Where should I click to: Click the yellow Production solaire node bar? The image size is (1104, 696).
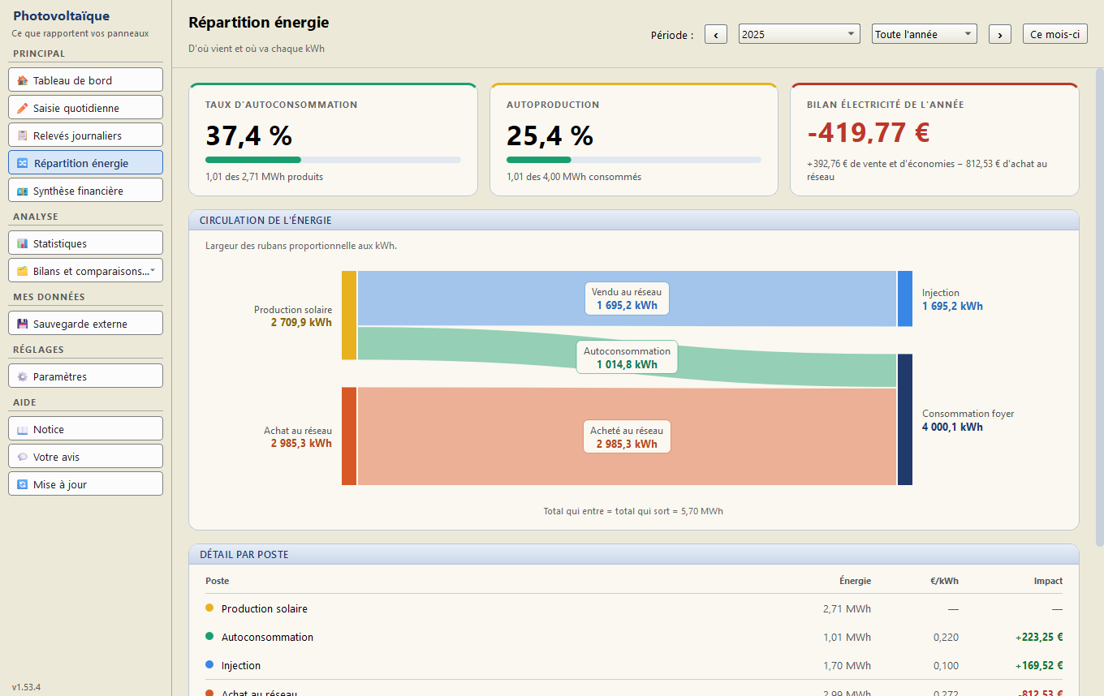[349, 316]
